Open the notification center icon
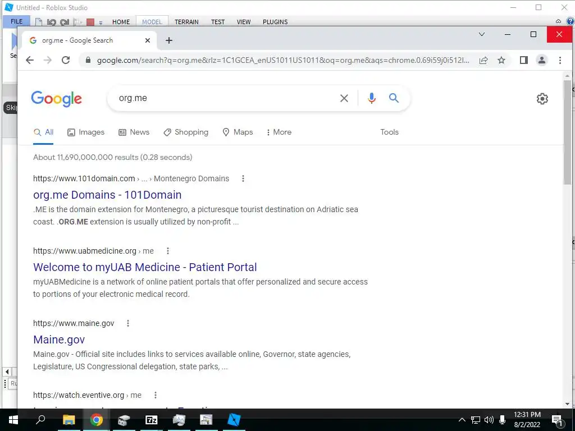The image size is (575, 431). 558,420
